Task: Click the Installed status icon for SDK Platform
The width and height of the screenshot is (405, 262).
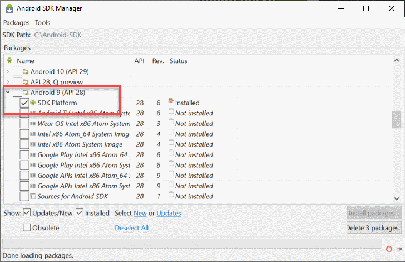Action: [x=171, y=102]
